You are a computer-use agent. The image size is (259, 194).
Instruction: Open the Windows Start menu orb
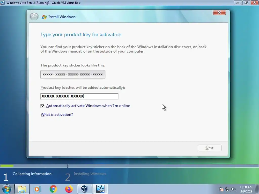pos(7,189)
